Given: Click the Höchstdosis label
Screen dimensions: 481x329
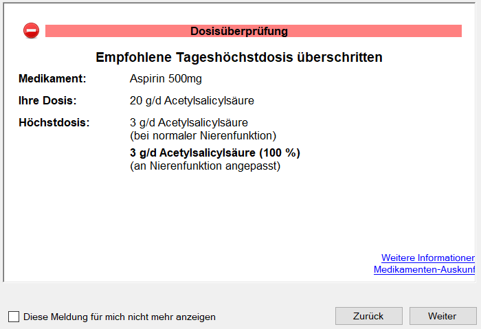Looking at the screenshot, I should [x=49, y=123].
